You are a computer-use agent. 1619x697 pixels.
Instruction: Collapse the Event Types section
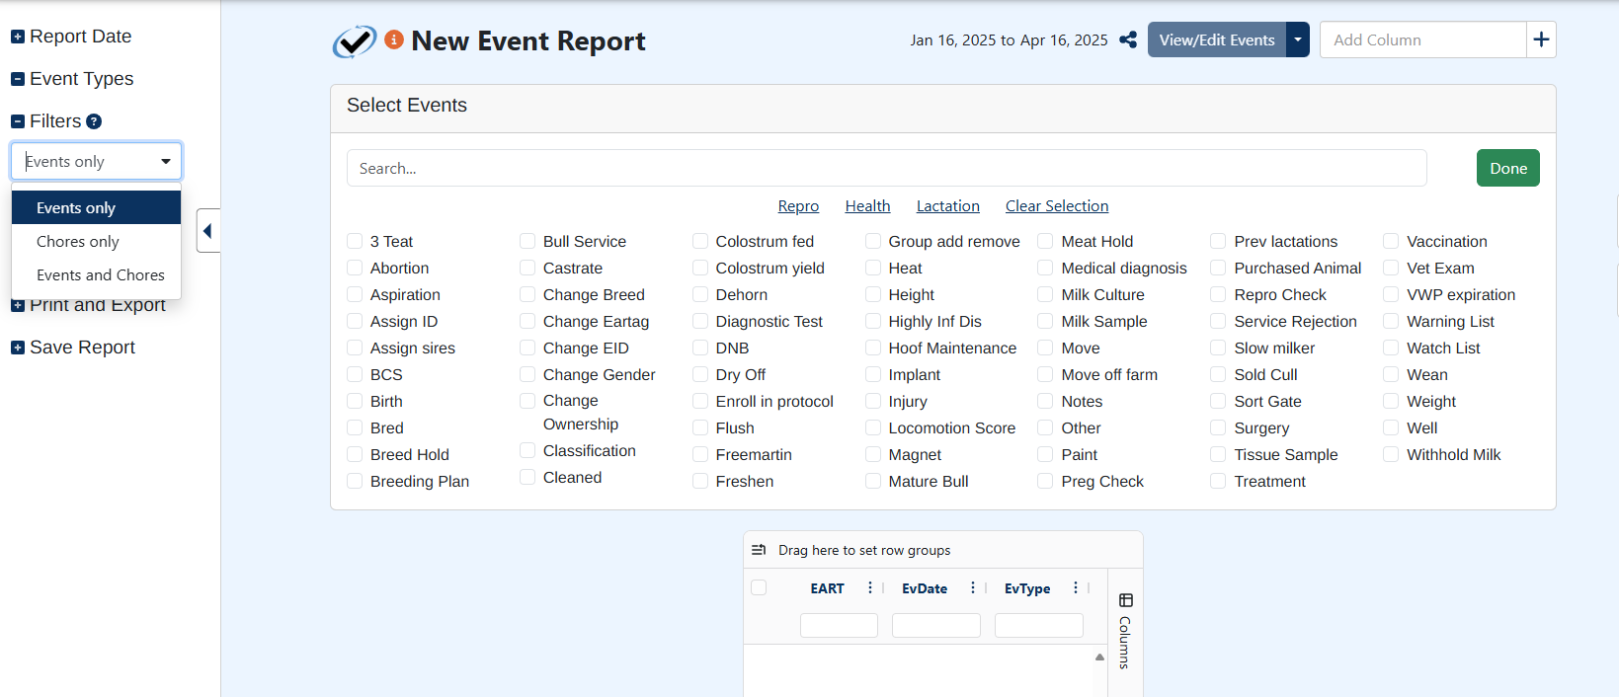coord(18,79)
